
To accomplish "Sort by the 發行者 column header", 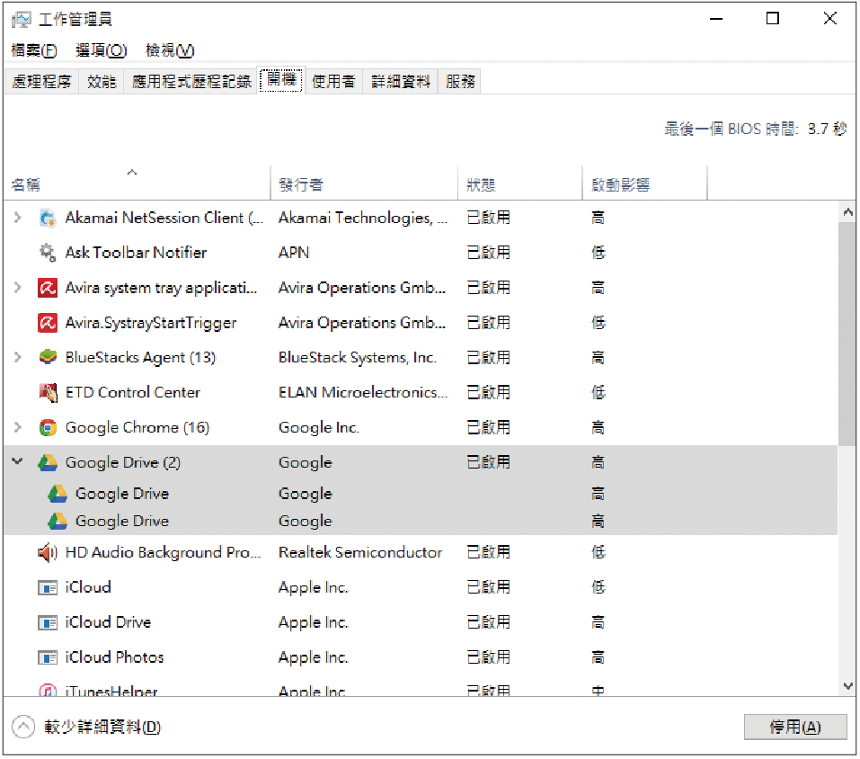I will point(364,183).
